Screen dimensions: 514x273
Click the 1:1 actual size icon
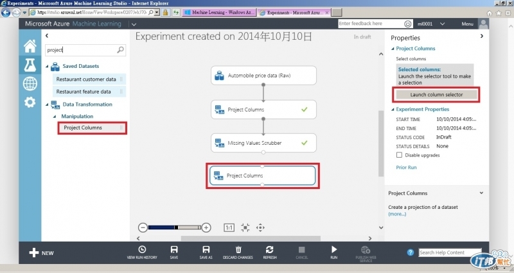(x=229, y=227)
